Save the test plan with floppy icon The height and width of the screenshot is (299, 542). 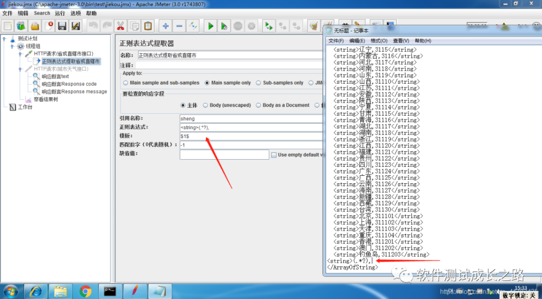[x=62, y=26]
